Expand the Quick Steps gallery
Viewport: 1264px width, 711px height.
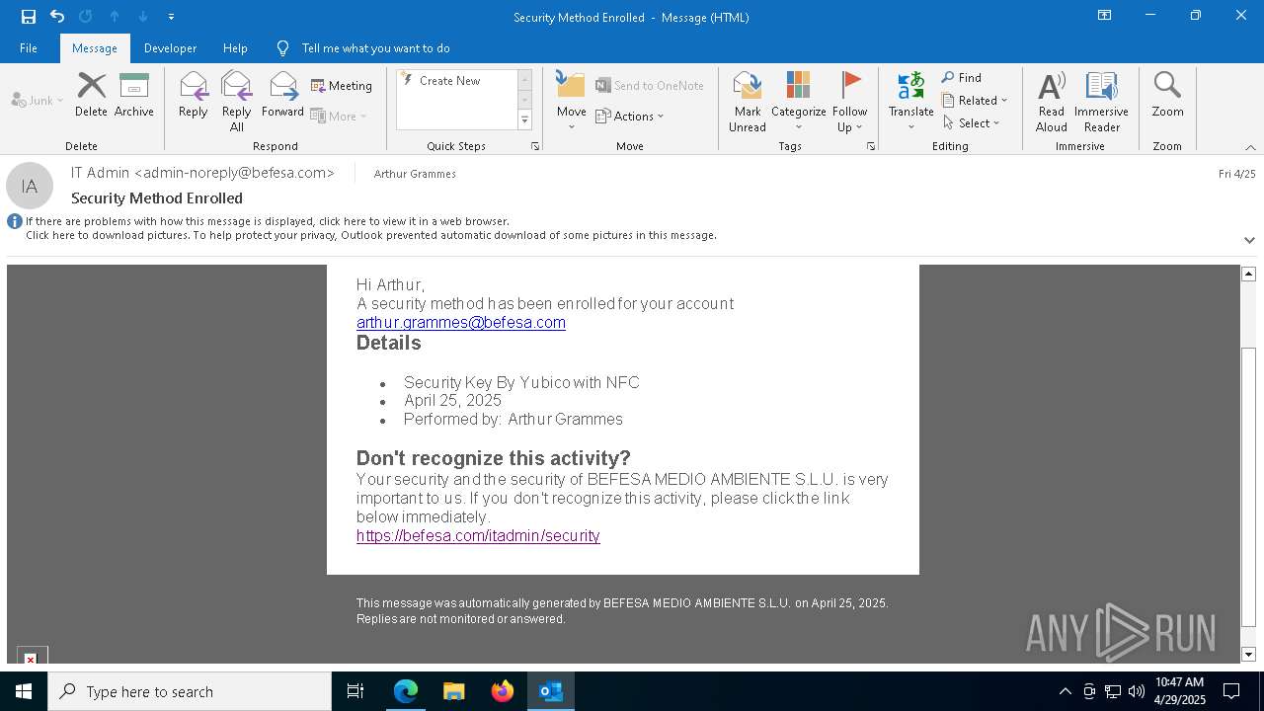pyautogui.click(x=524, y=120)
